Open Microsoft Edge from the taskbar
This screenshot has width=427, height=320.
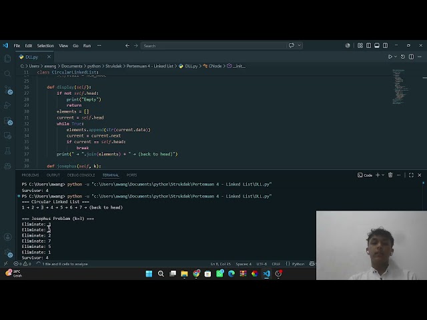(232, 273)
